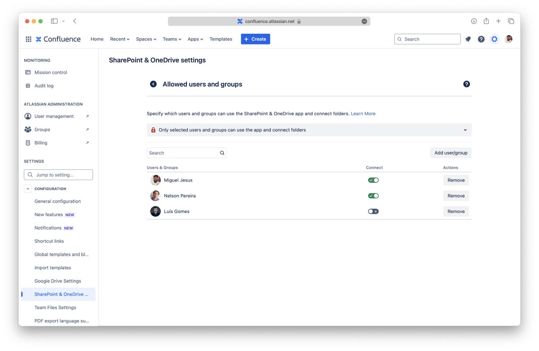This screenshot has height=351, width=539.
Task: Select Google Drive Settings in sidebar
Action: click(x=57, y=281)
